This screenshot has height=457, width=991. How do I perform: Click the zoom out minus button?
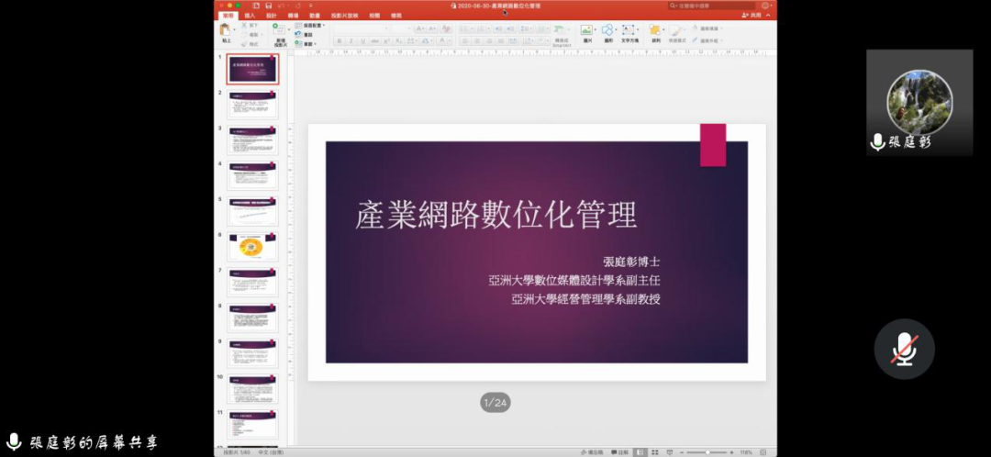(682, 452)
